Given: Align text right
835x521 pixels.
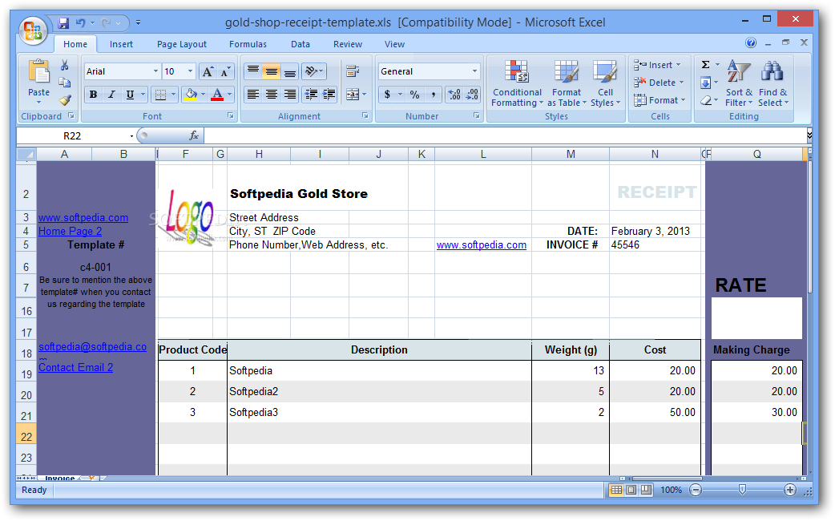Looking at the screenshot, I should click(290, 95).
